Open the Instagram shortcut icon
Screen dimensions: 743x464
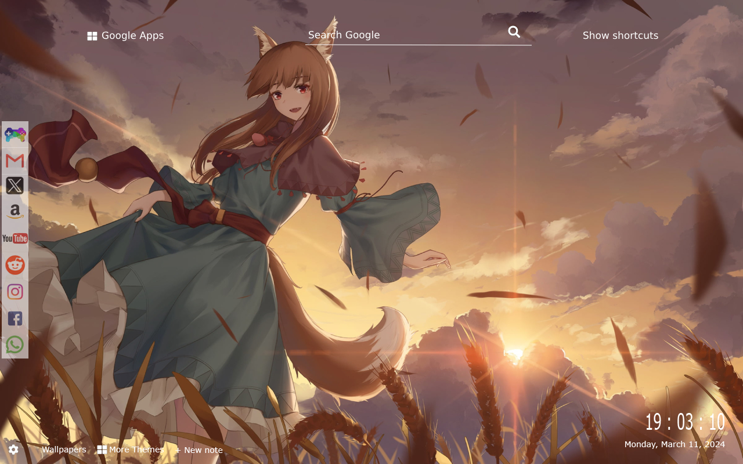point(15,292)
